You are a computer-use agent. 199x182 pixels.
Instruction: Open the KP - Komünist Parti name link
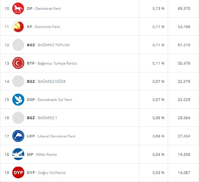tap(43, 27)
